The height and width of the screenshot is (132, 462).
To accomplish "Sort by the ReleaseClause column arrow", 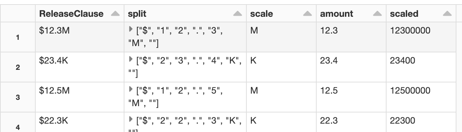I will (115, 14).
